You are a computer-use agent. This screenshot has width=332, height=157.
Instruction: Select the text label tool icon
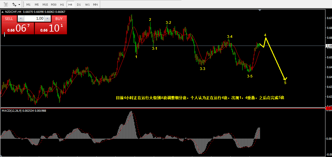[x=6, y=4]
